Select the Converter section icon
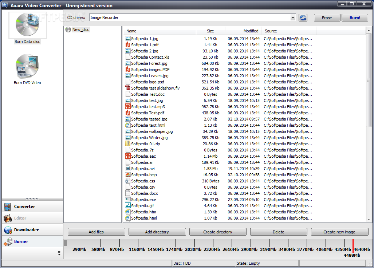This screenshot has width=374, height=268. tap(8, 206)
